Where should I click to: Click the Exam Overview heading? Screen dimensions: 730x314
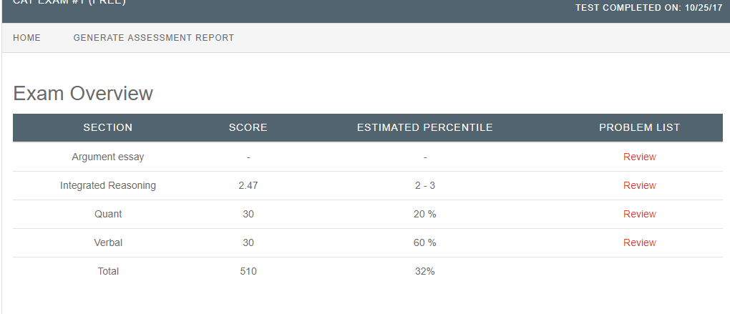coord(83,94)
